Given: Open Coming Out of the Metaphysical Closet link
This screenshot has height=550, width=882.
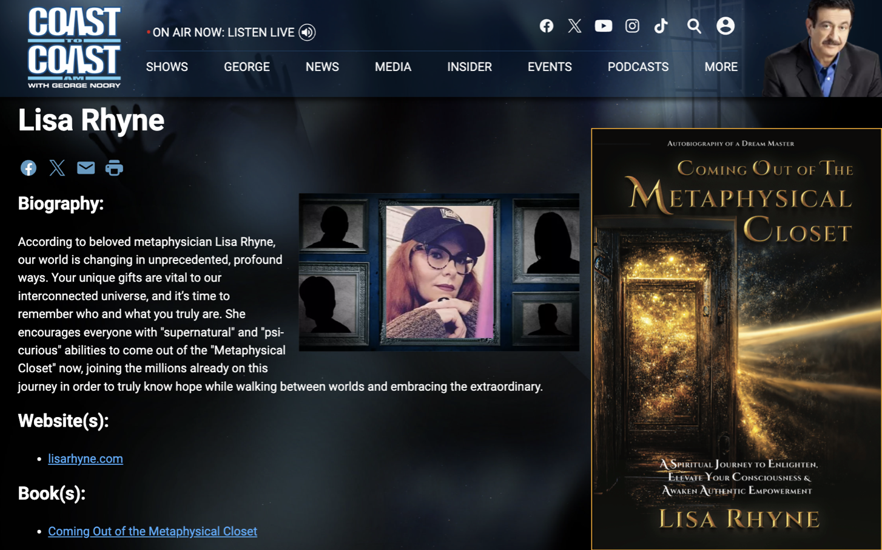Looking at the screenshot, I should pyautogui.click(x=152, y=532).
